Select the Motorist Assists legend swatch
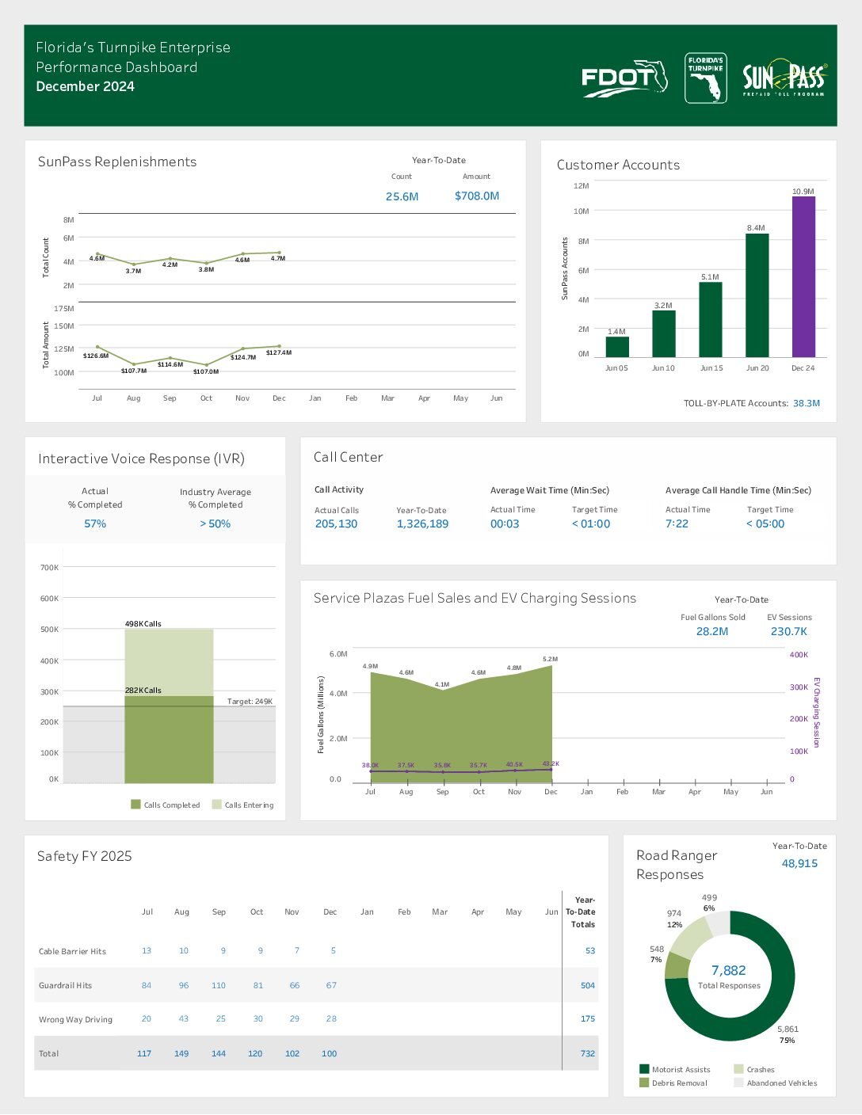Viewport: 862px width, 1115px height. coord(644,1069)
